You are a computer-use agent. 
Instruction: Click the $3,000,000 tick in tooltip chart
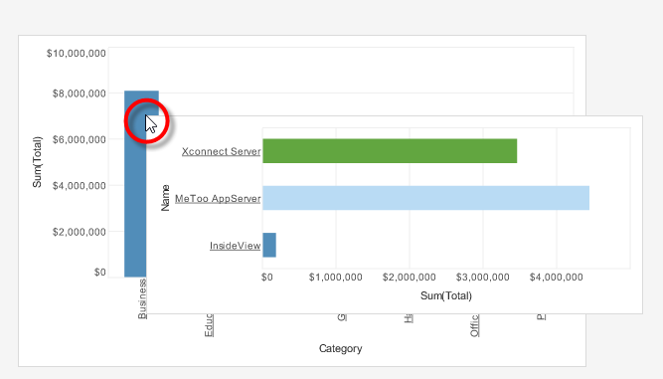483,278
